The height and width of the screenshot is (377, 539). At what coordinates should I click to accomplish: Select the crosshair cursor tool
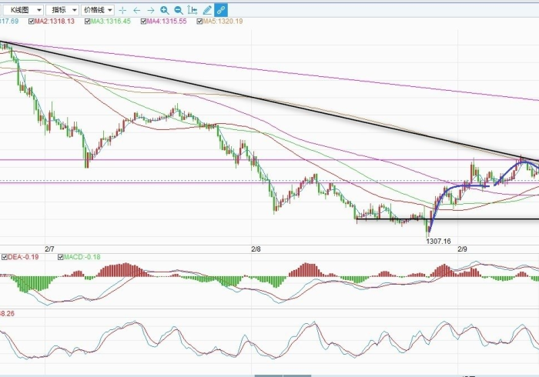tap(122, 10)
